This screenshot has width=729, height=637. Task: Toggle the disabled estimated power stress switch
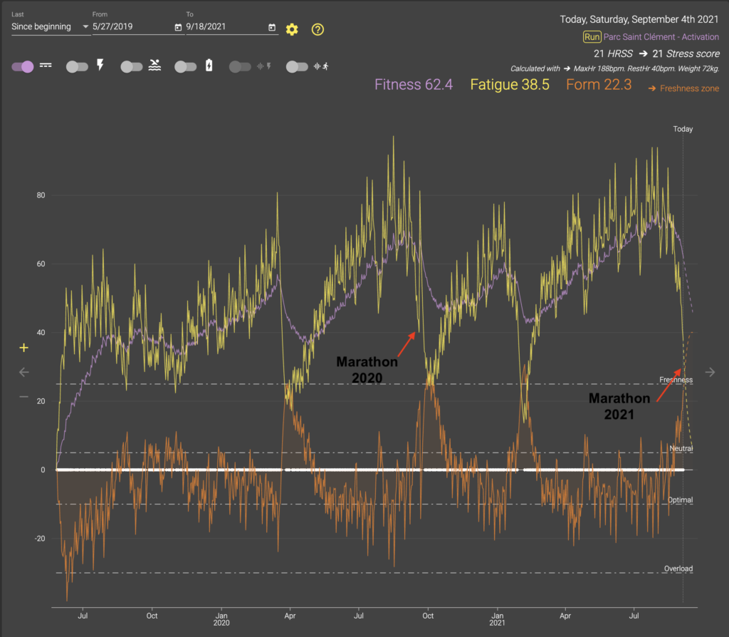pyautogui.click(x=240, y=66)
